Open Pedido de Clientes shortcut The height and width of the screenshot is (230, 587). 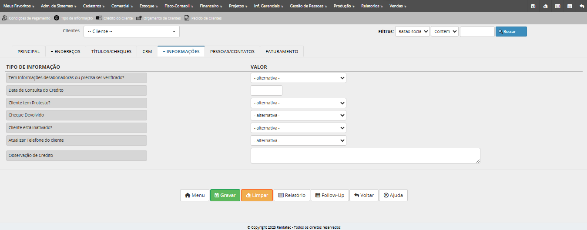(x=203, y=18)
